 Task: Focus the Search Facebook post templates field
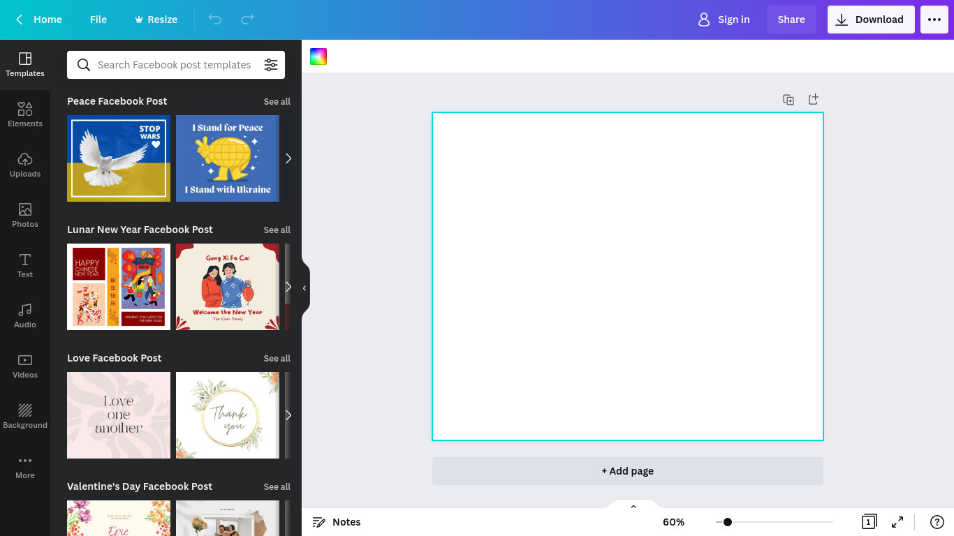[175, 65]
